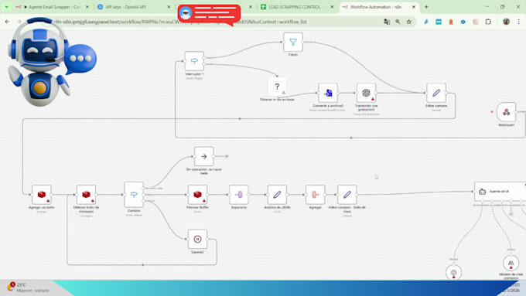Open the Eliminar Buffer Redis node
This screenshot has width=526, height=296.
click(197, 195)
